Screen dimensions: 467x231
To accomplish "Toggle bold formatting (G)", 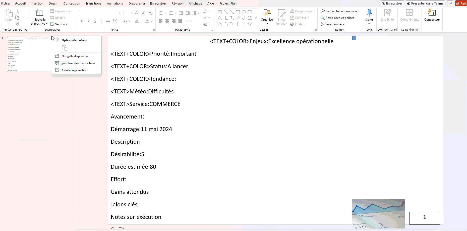I will pyautogui.click(x=82, y=21).
